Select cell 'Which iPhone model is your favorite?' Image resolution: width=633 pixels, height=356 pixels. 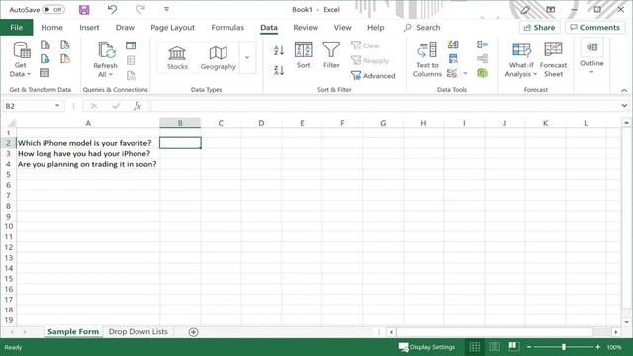(x=88, y=143)
